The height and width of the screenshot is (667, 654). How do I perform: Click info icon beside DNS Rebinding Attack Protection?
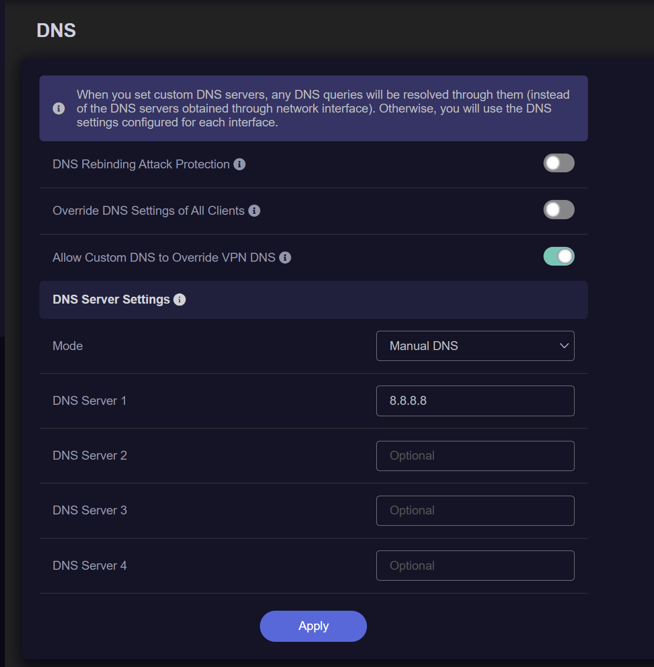(240, 164)
